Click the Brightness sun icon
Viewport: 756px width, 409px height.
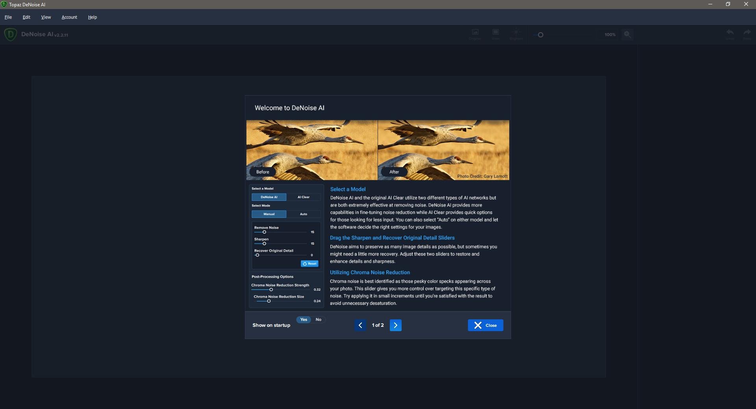tap(516, 33)
